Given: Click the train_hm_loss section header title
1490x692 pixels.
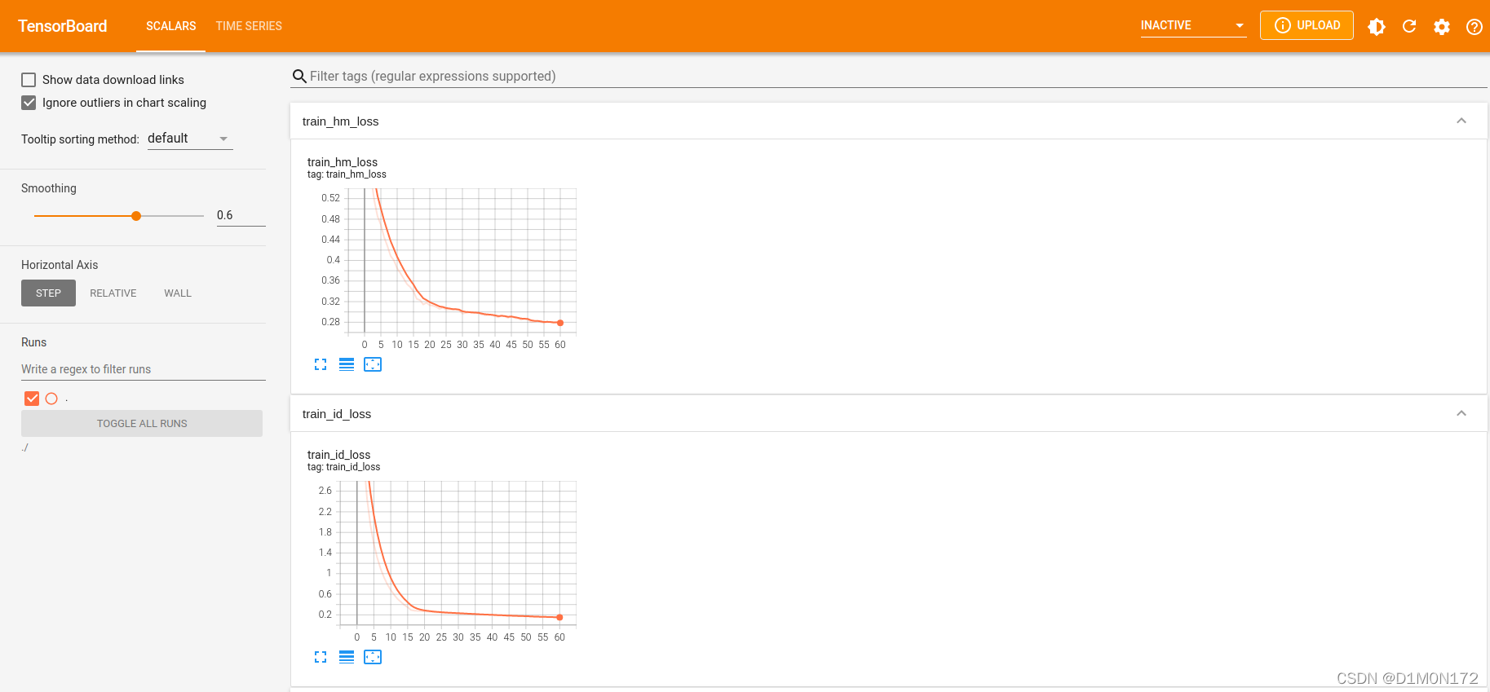Looking at the screenshot, I should click(x=340, y=121).
